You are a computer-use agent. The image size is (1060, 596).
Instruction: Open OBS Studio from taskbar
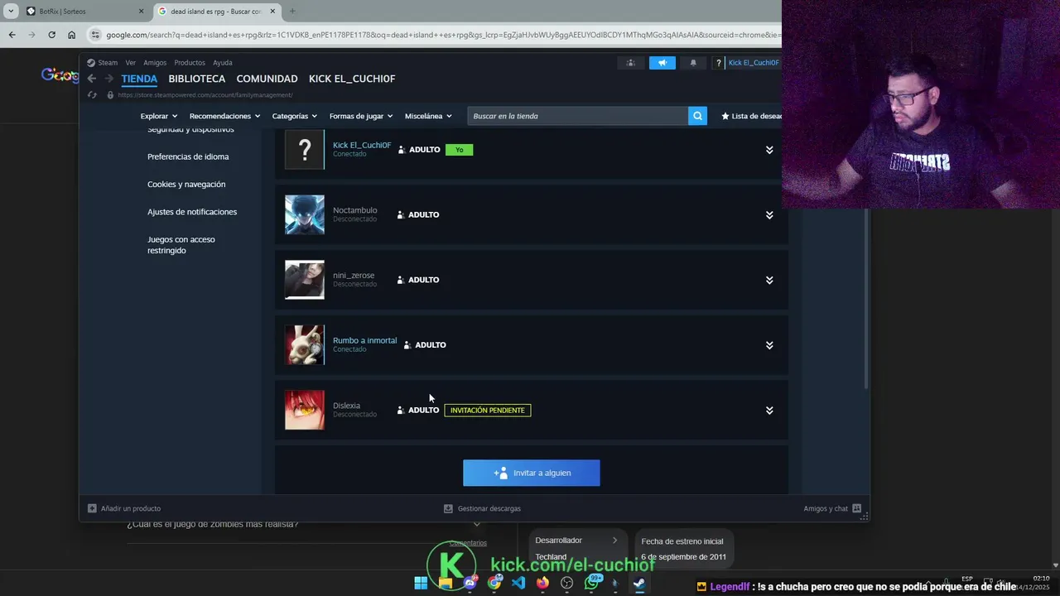pos(566,583)
